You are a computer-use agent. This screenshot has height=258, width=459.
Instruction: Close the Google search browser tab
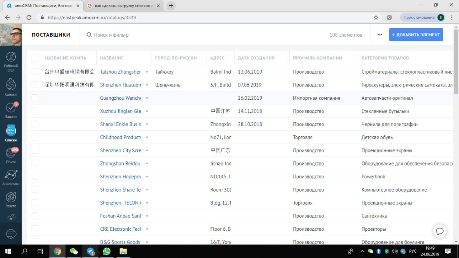159,6
